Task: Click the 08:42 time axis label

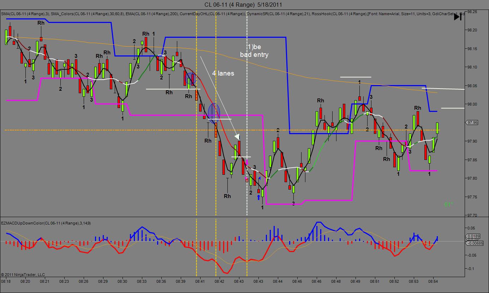Action: 219,282
